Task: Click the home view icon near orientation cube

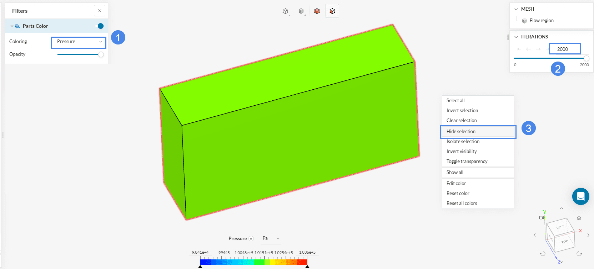Action: point(579,218)
